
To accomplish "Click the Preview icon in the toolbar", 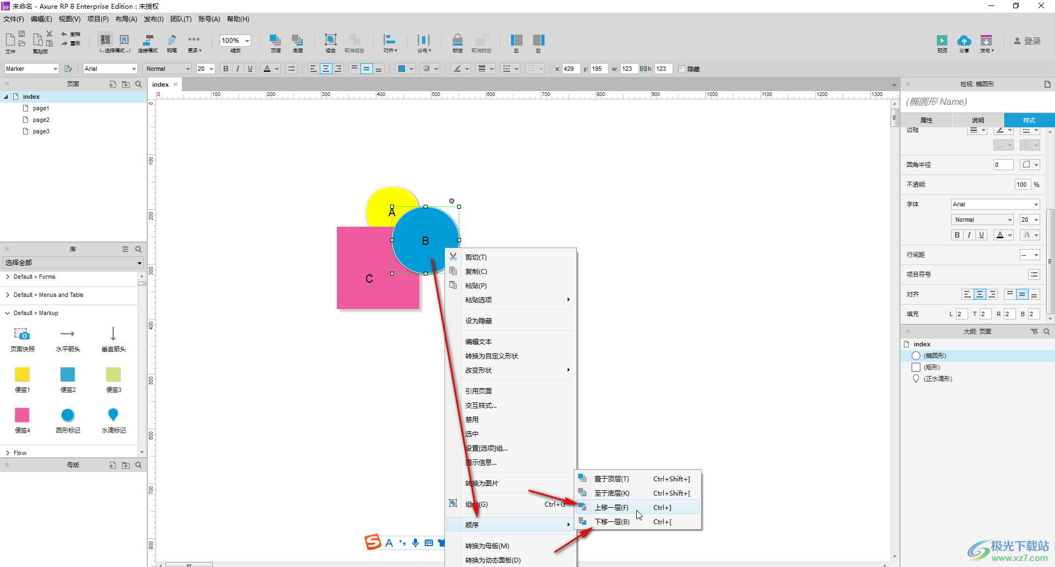I will point(942,41).
